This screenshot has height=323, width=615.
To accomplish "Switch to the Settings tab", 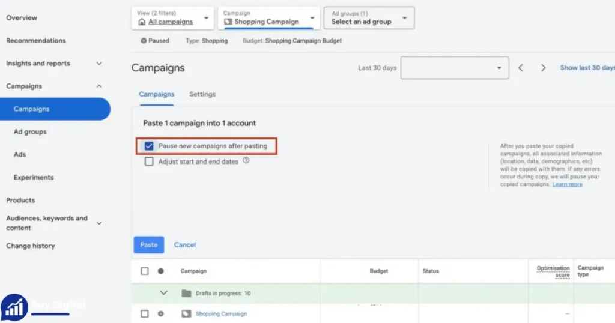I will 202,94.
